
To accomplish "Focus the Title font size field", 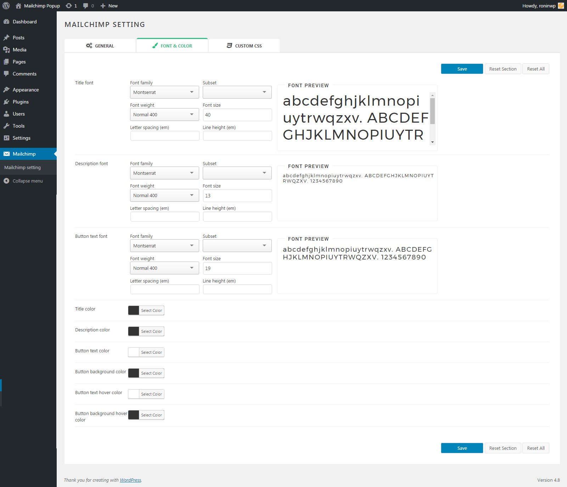I will coord(237,115).
